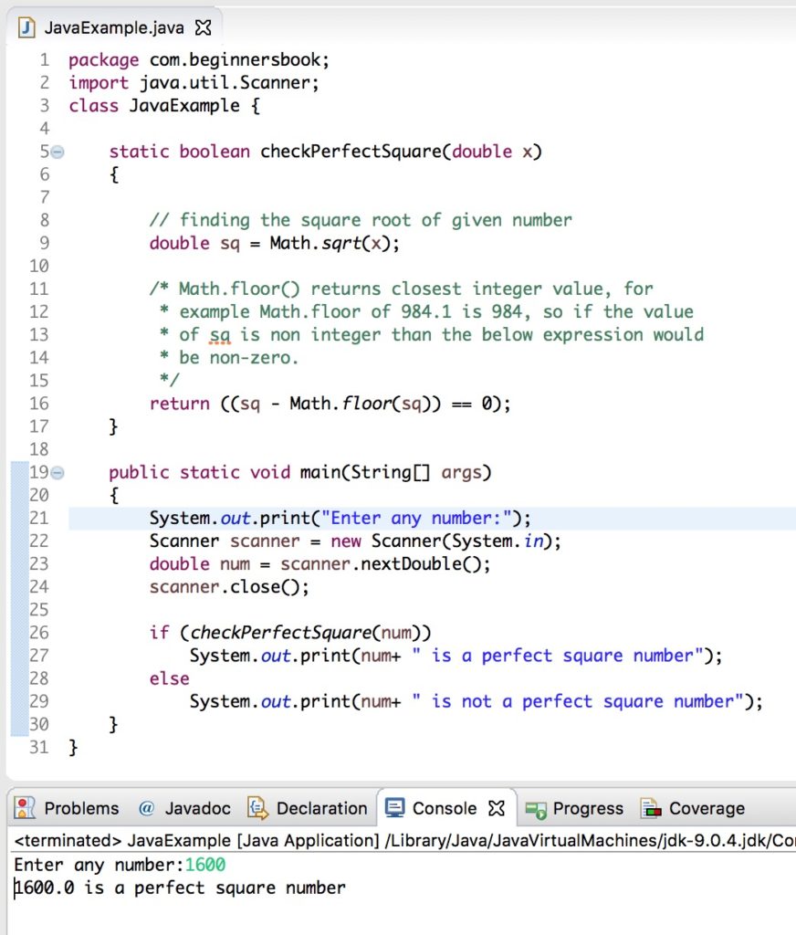The height and width of the screenshot is (935, 796).
Task: Click the Javadoc @ icon
Action: click(146, 808)
